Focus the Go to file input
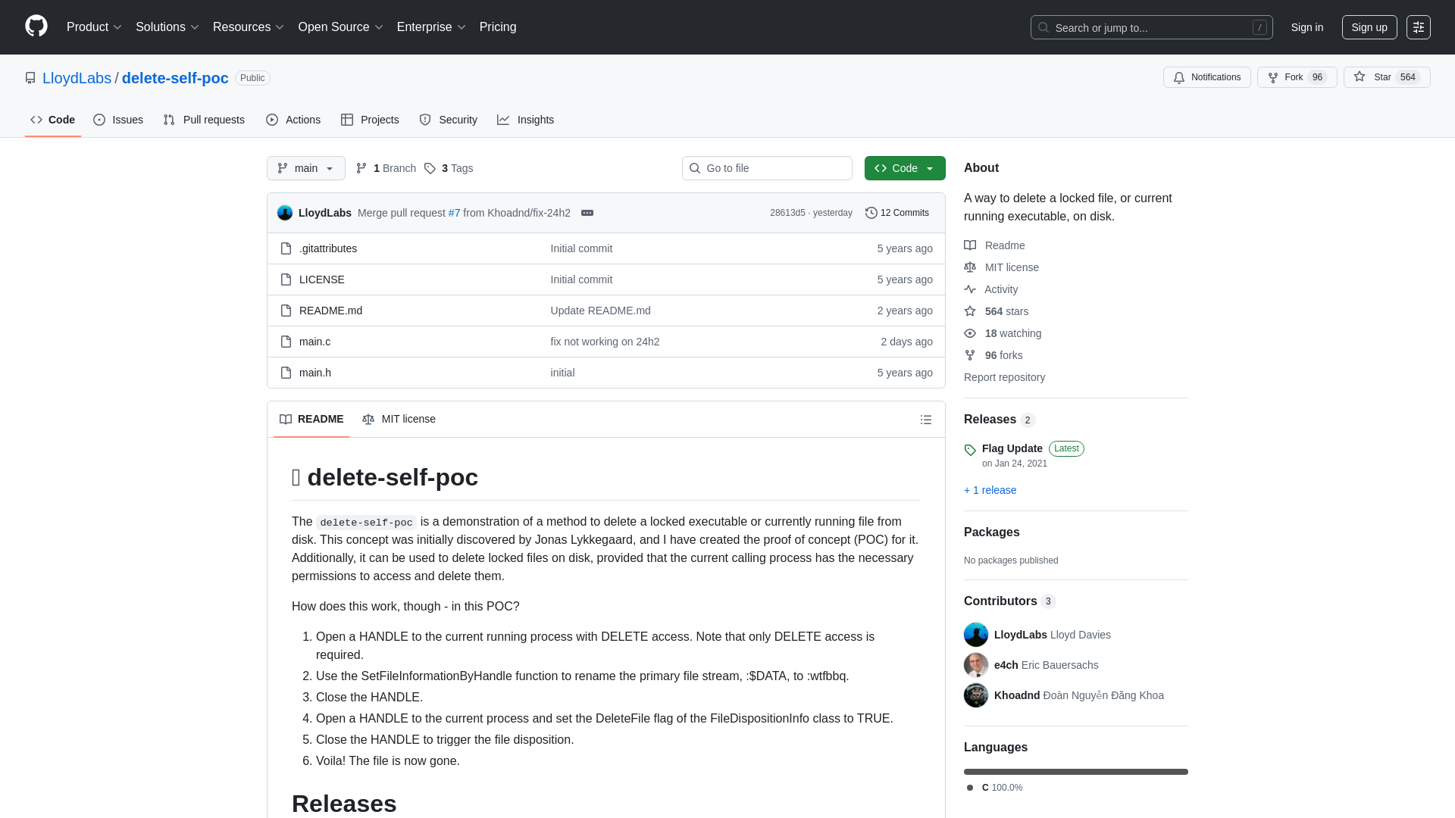The height and width of the screenshot is (818, 1455). [767, 168]
